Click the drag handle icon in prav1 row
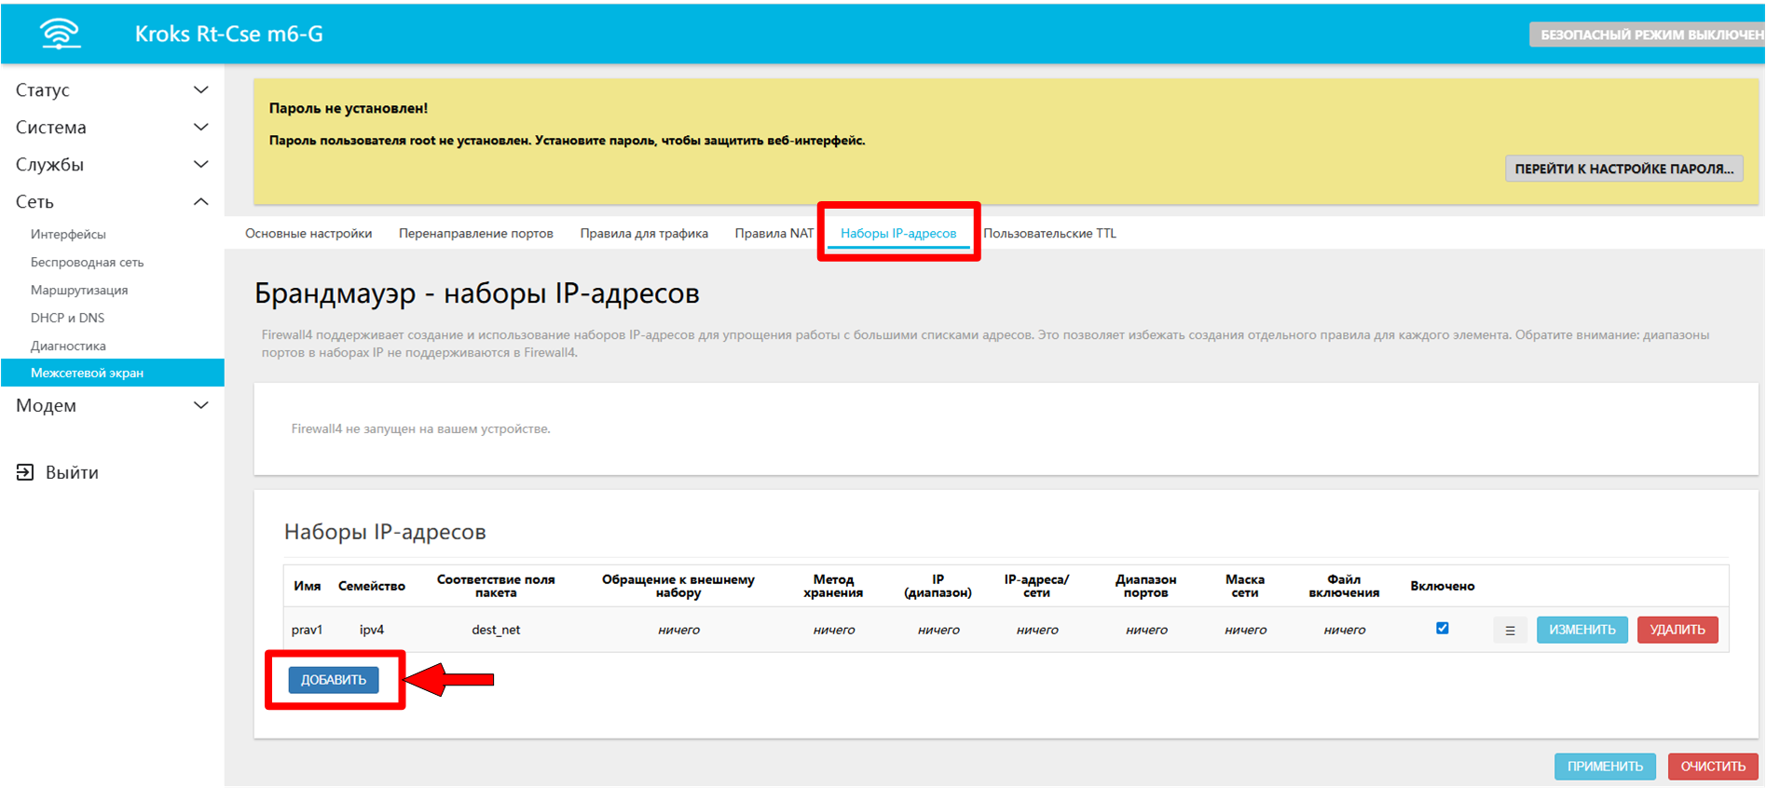This screenshot has height=788, width=1766. (x=1510, y=631)
